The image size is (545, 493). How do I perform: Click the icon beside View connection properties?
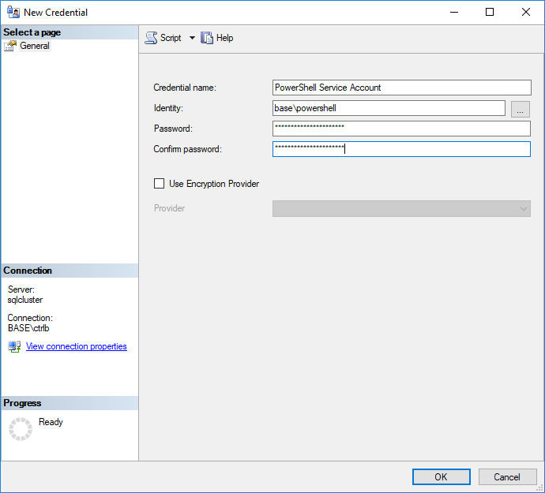14,346
